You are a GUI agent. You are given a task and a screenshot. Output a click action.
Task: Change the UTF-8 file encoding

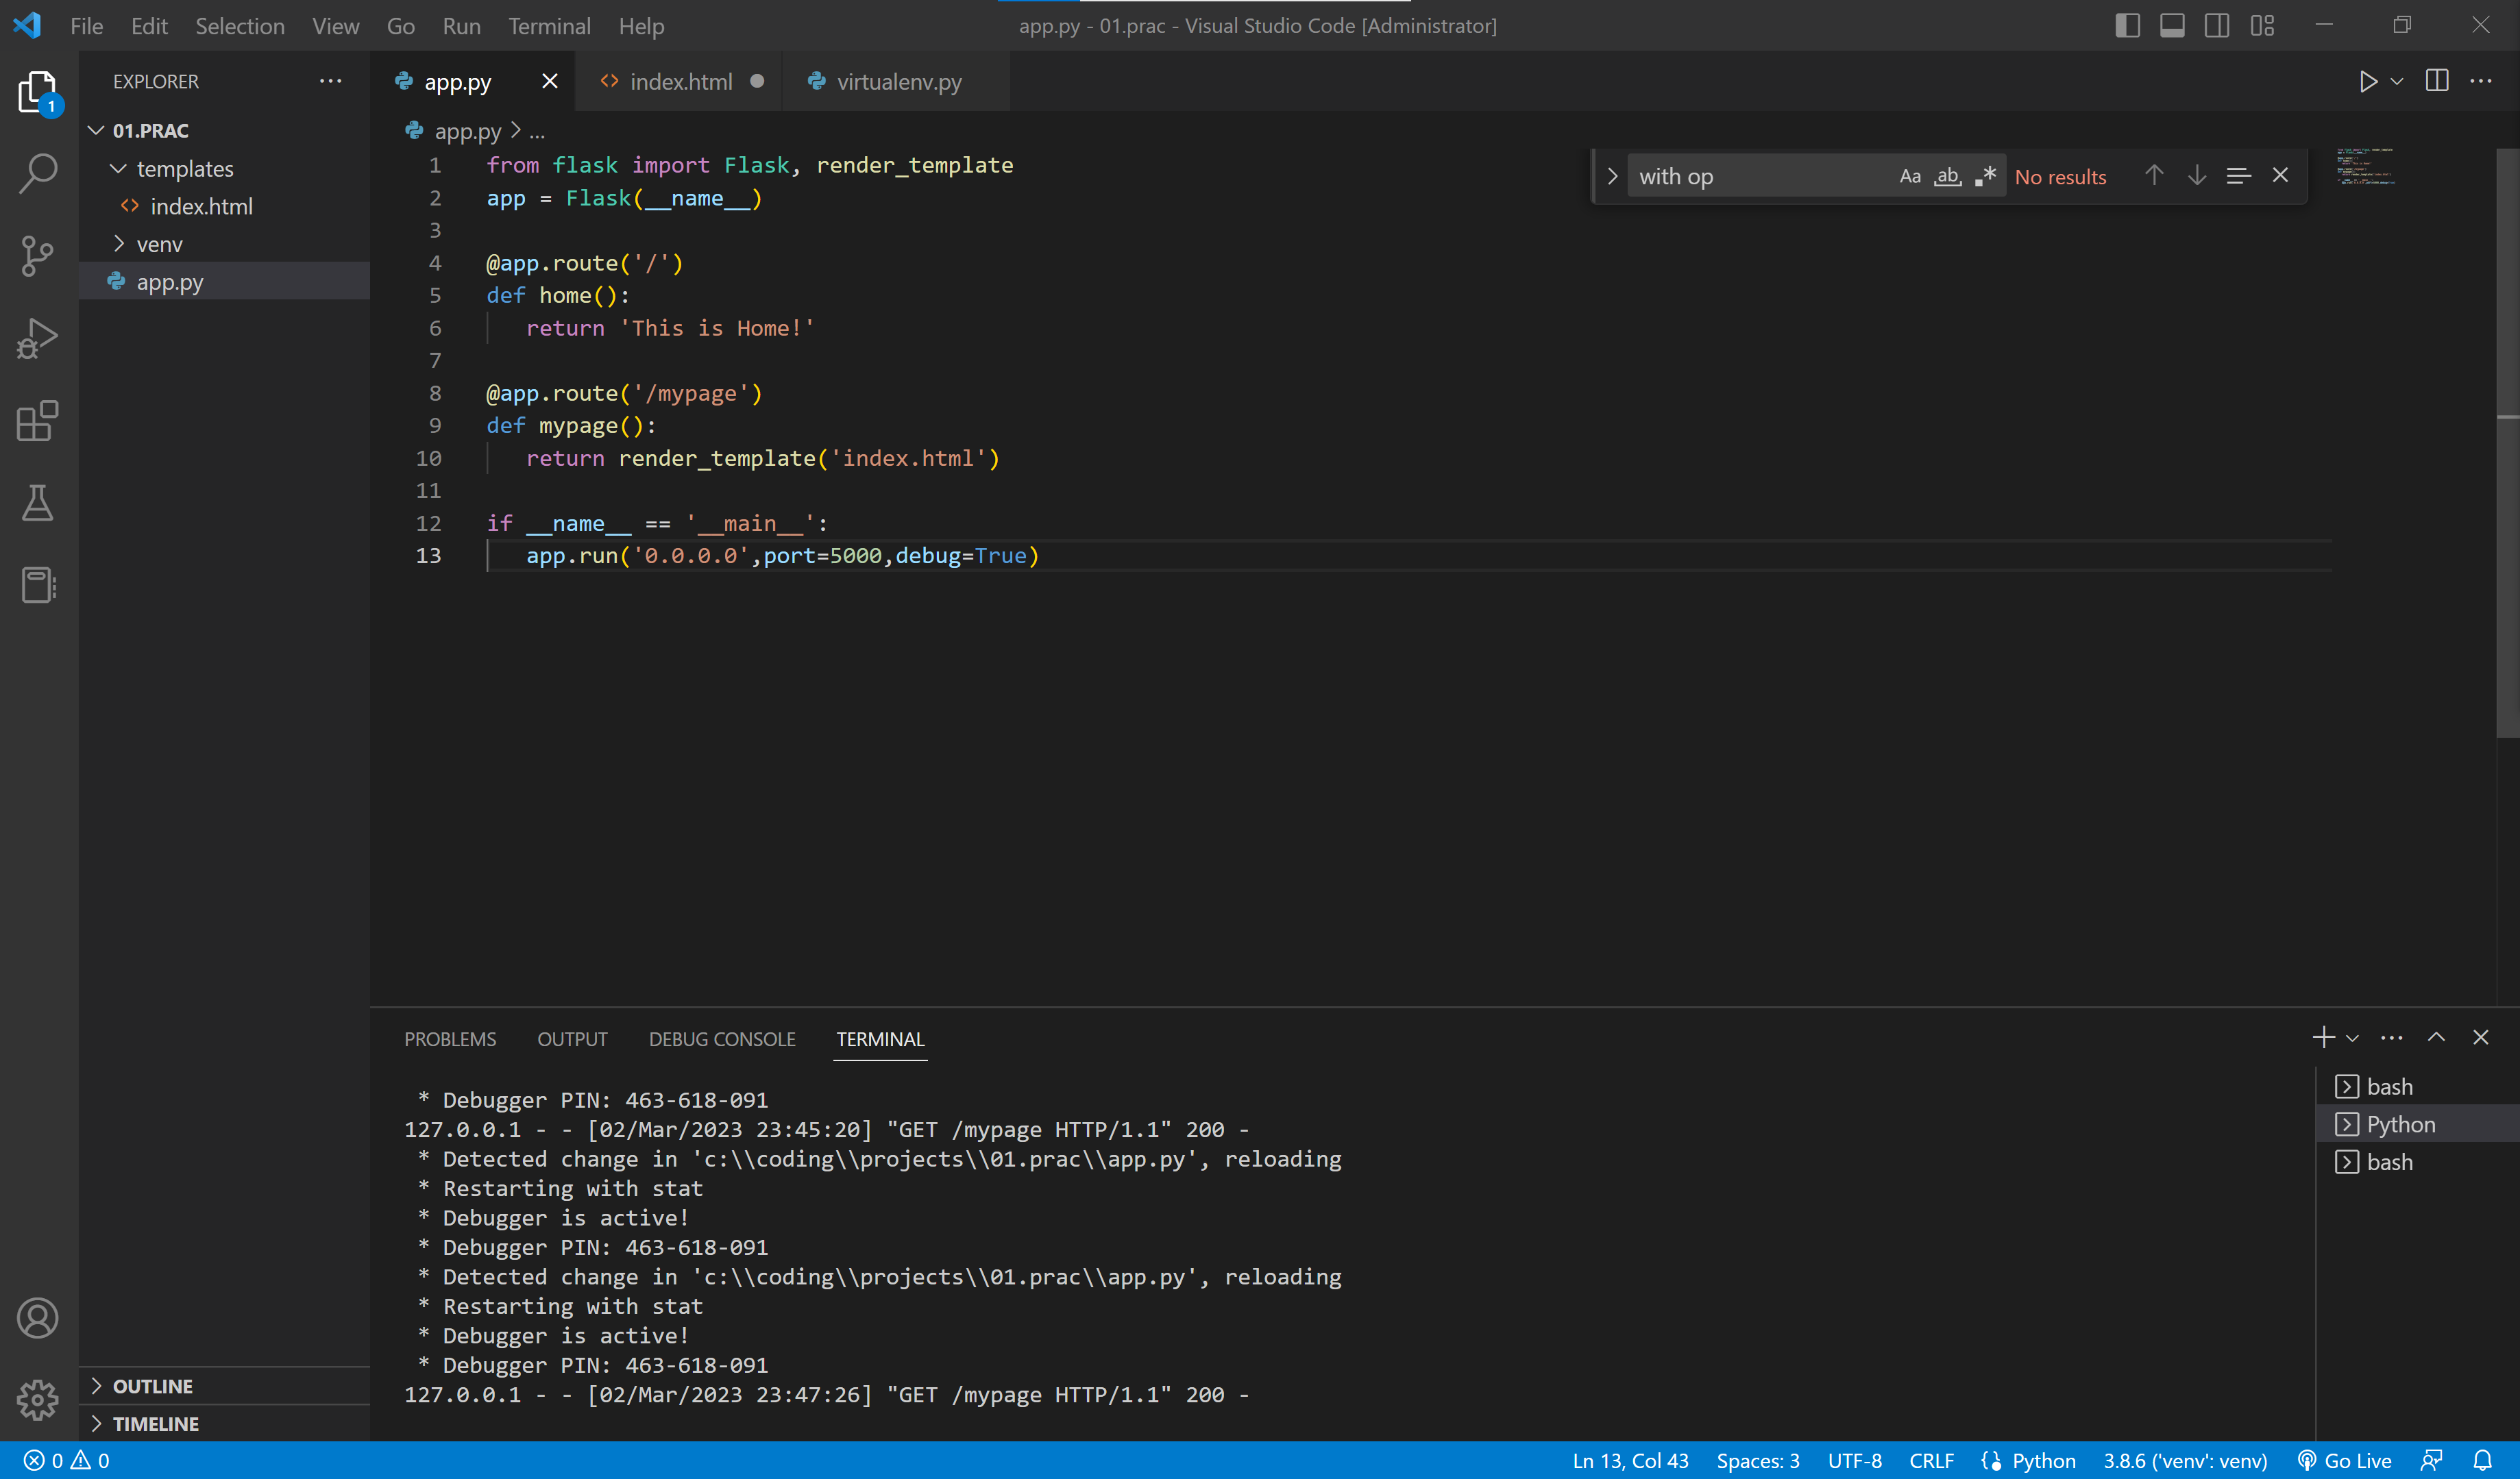pyautogui.click(x=1854, y=1460)
